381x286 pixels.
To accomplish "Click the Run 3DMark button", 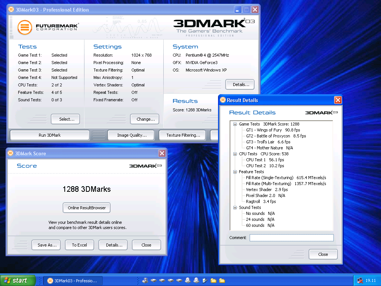I will (x=50, y=135).
